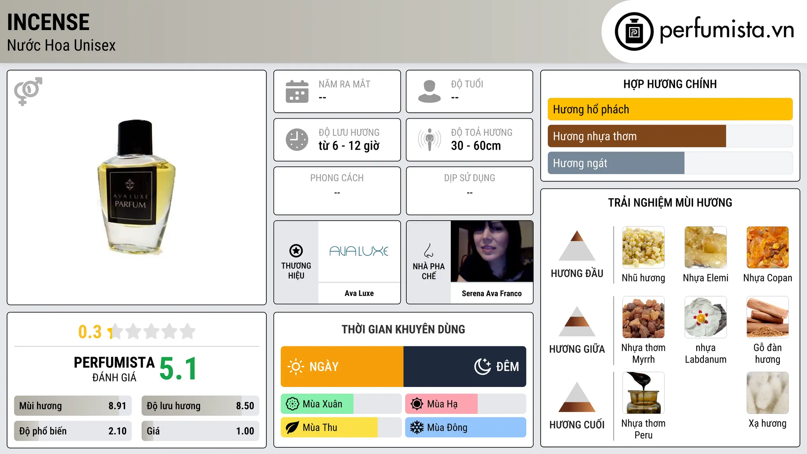Open the Nhũ hương note image
Viewport: 807px width, 454px height.
click(x=643, y=247)
